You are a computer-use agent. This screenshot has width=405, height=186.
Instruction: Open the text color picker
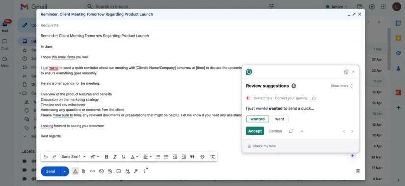(134, 157)
